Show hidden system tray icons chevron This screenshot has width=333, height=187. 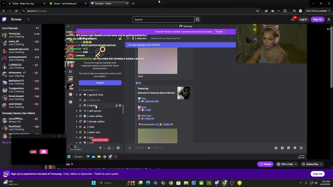click(x=300, y=183)
